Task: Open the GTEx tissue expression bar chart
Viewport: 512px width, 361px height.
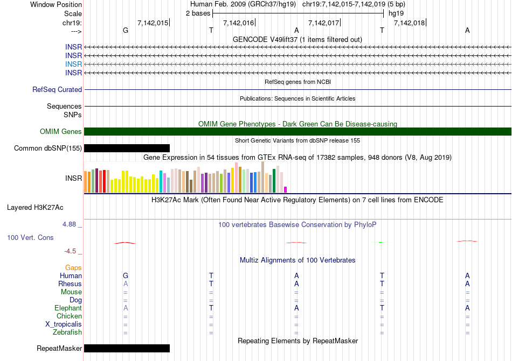Action: 185,177
